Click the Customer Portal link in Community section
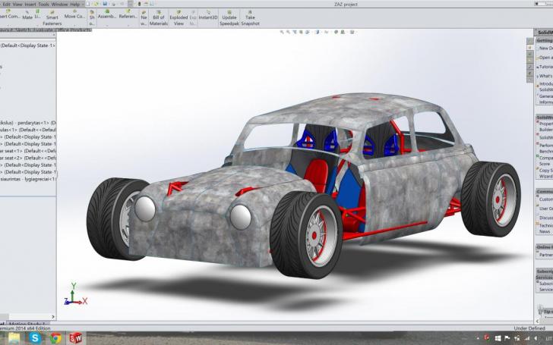This screenshot has width=553, height=345. click(x=545, y=199)
